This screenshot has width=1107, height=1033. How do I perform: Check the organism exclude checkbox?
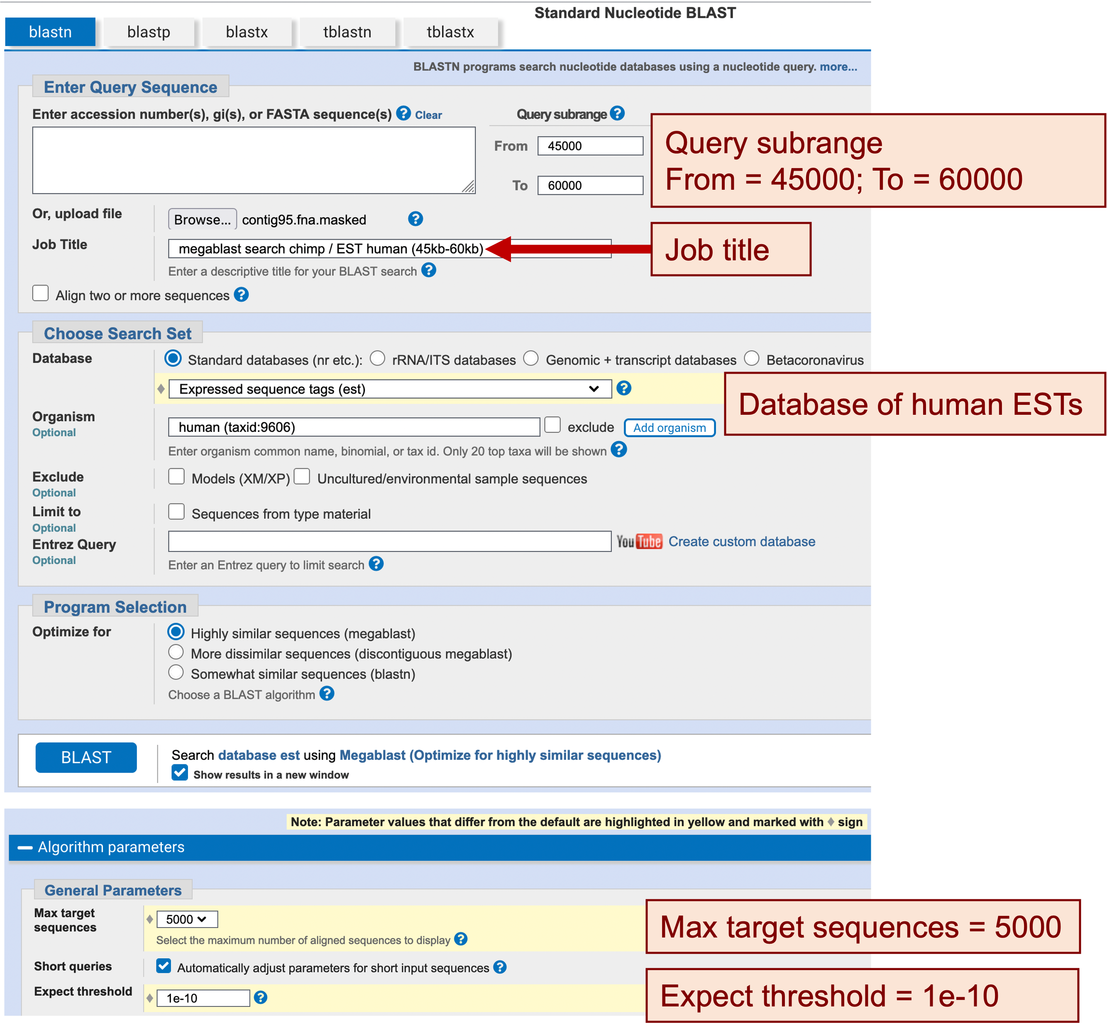coord(552,425)
